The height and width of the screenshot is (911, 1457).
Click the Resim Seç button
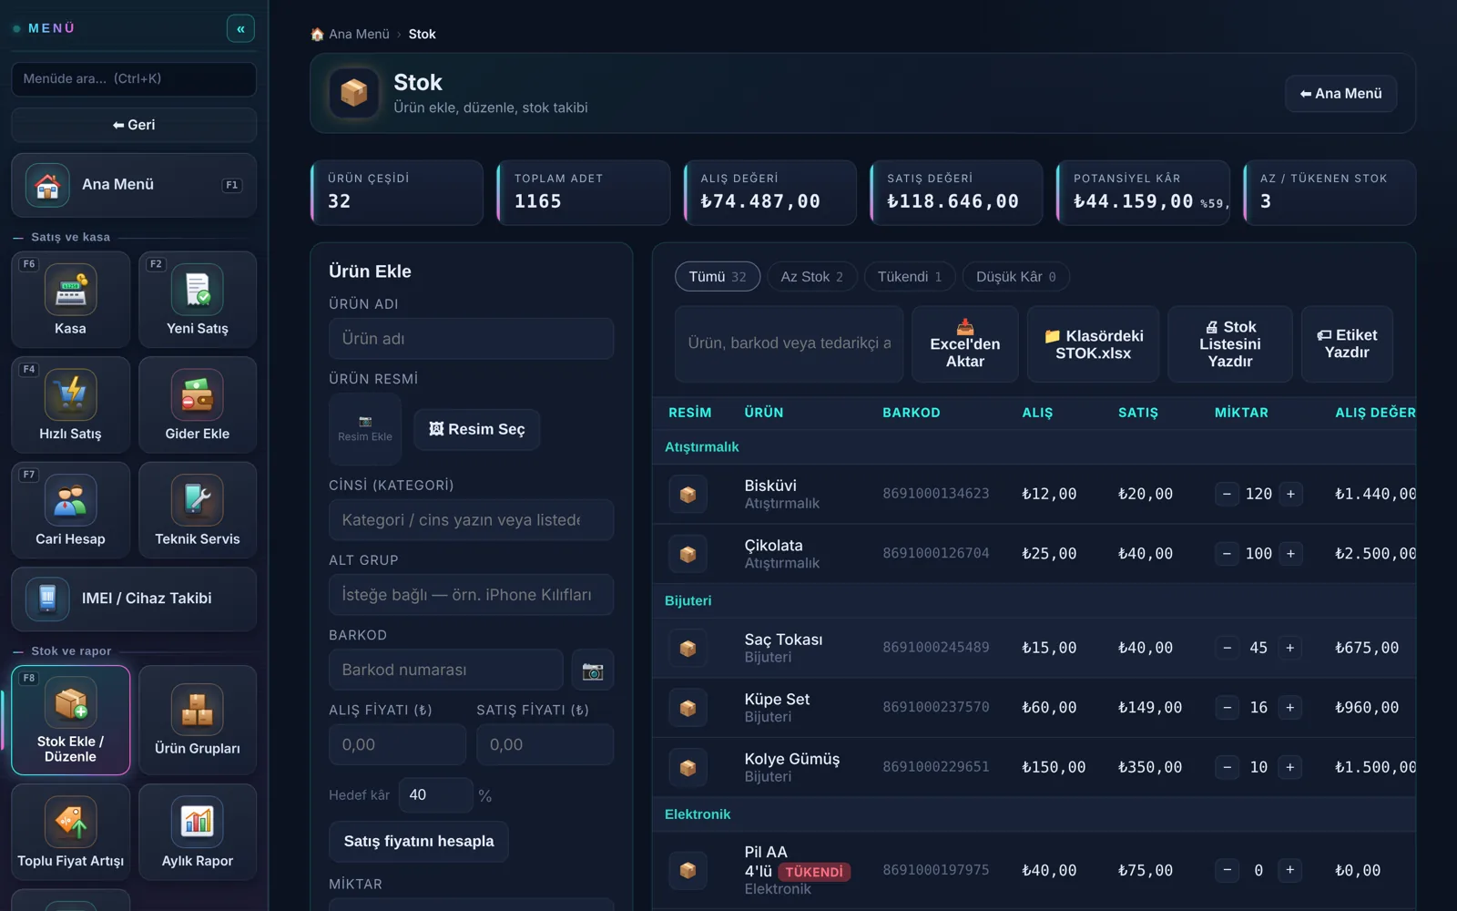[x=477, y=429]
